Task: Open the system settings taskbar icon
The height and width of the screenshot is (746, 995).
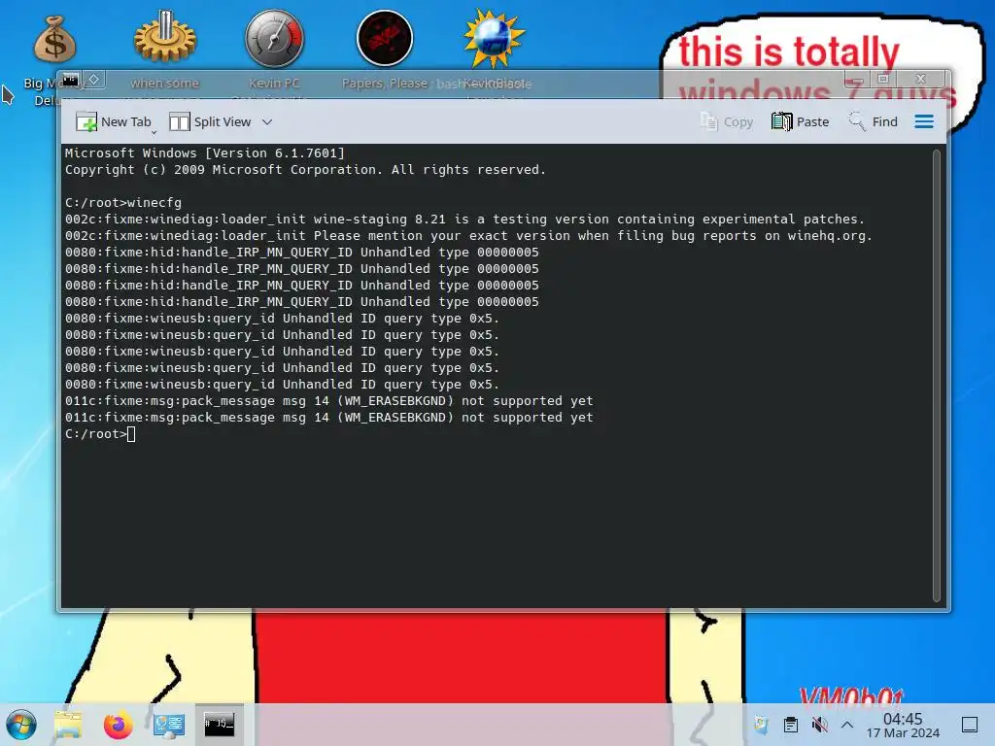Action: (x=169, y=725)
